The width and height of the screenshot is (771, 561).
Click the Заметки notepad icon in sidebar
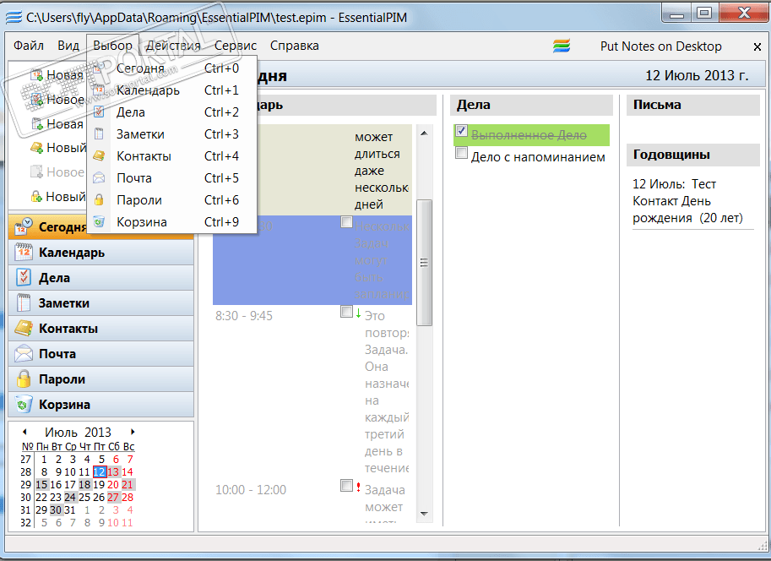[x=23, y=302]
